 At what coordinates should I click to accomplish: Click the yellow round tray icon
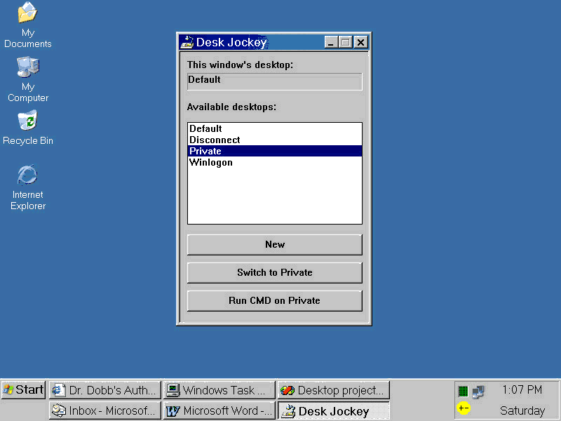464,408
